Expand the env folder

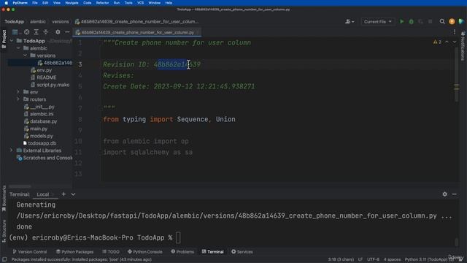tap(18, 92)
